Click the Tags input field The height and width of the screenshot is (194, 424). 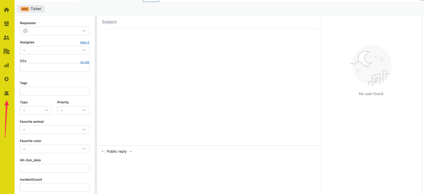(54, 91)
